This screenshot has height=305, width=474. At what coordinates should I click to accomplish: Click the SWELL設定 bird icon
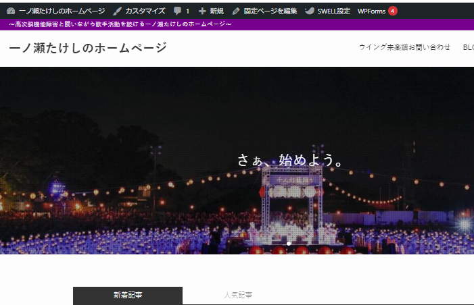coord(310,11)
